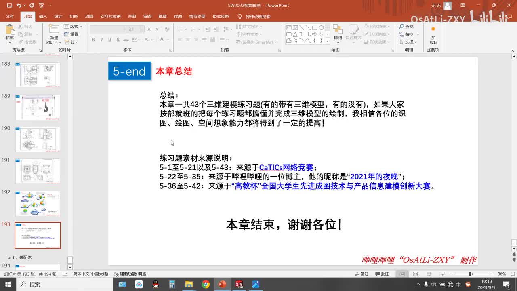Adjust the zoom slider in status bar
The width and height of the screenshot is (517, 291).
coord(471,274)
